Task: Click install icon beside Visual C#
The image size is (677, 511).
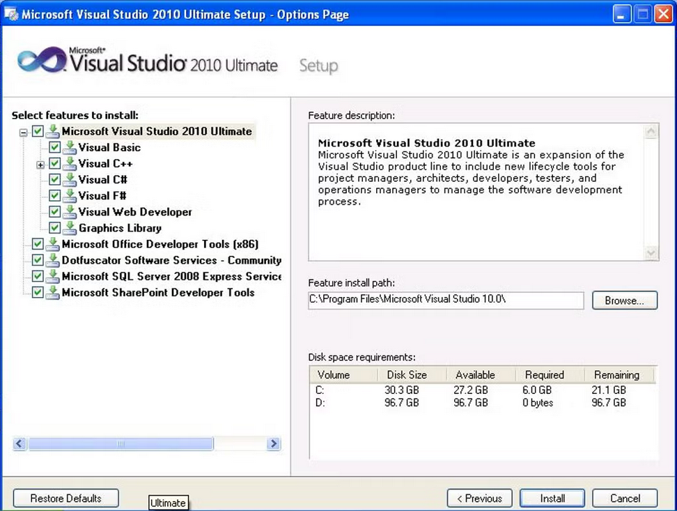Action: pos(69,179)
